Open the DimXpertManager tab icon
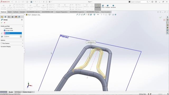This screenshot has height=95, width=169. pos(12,17)
